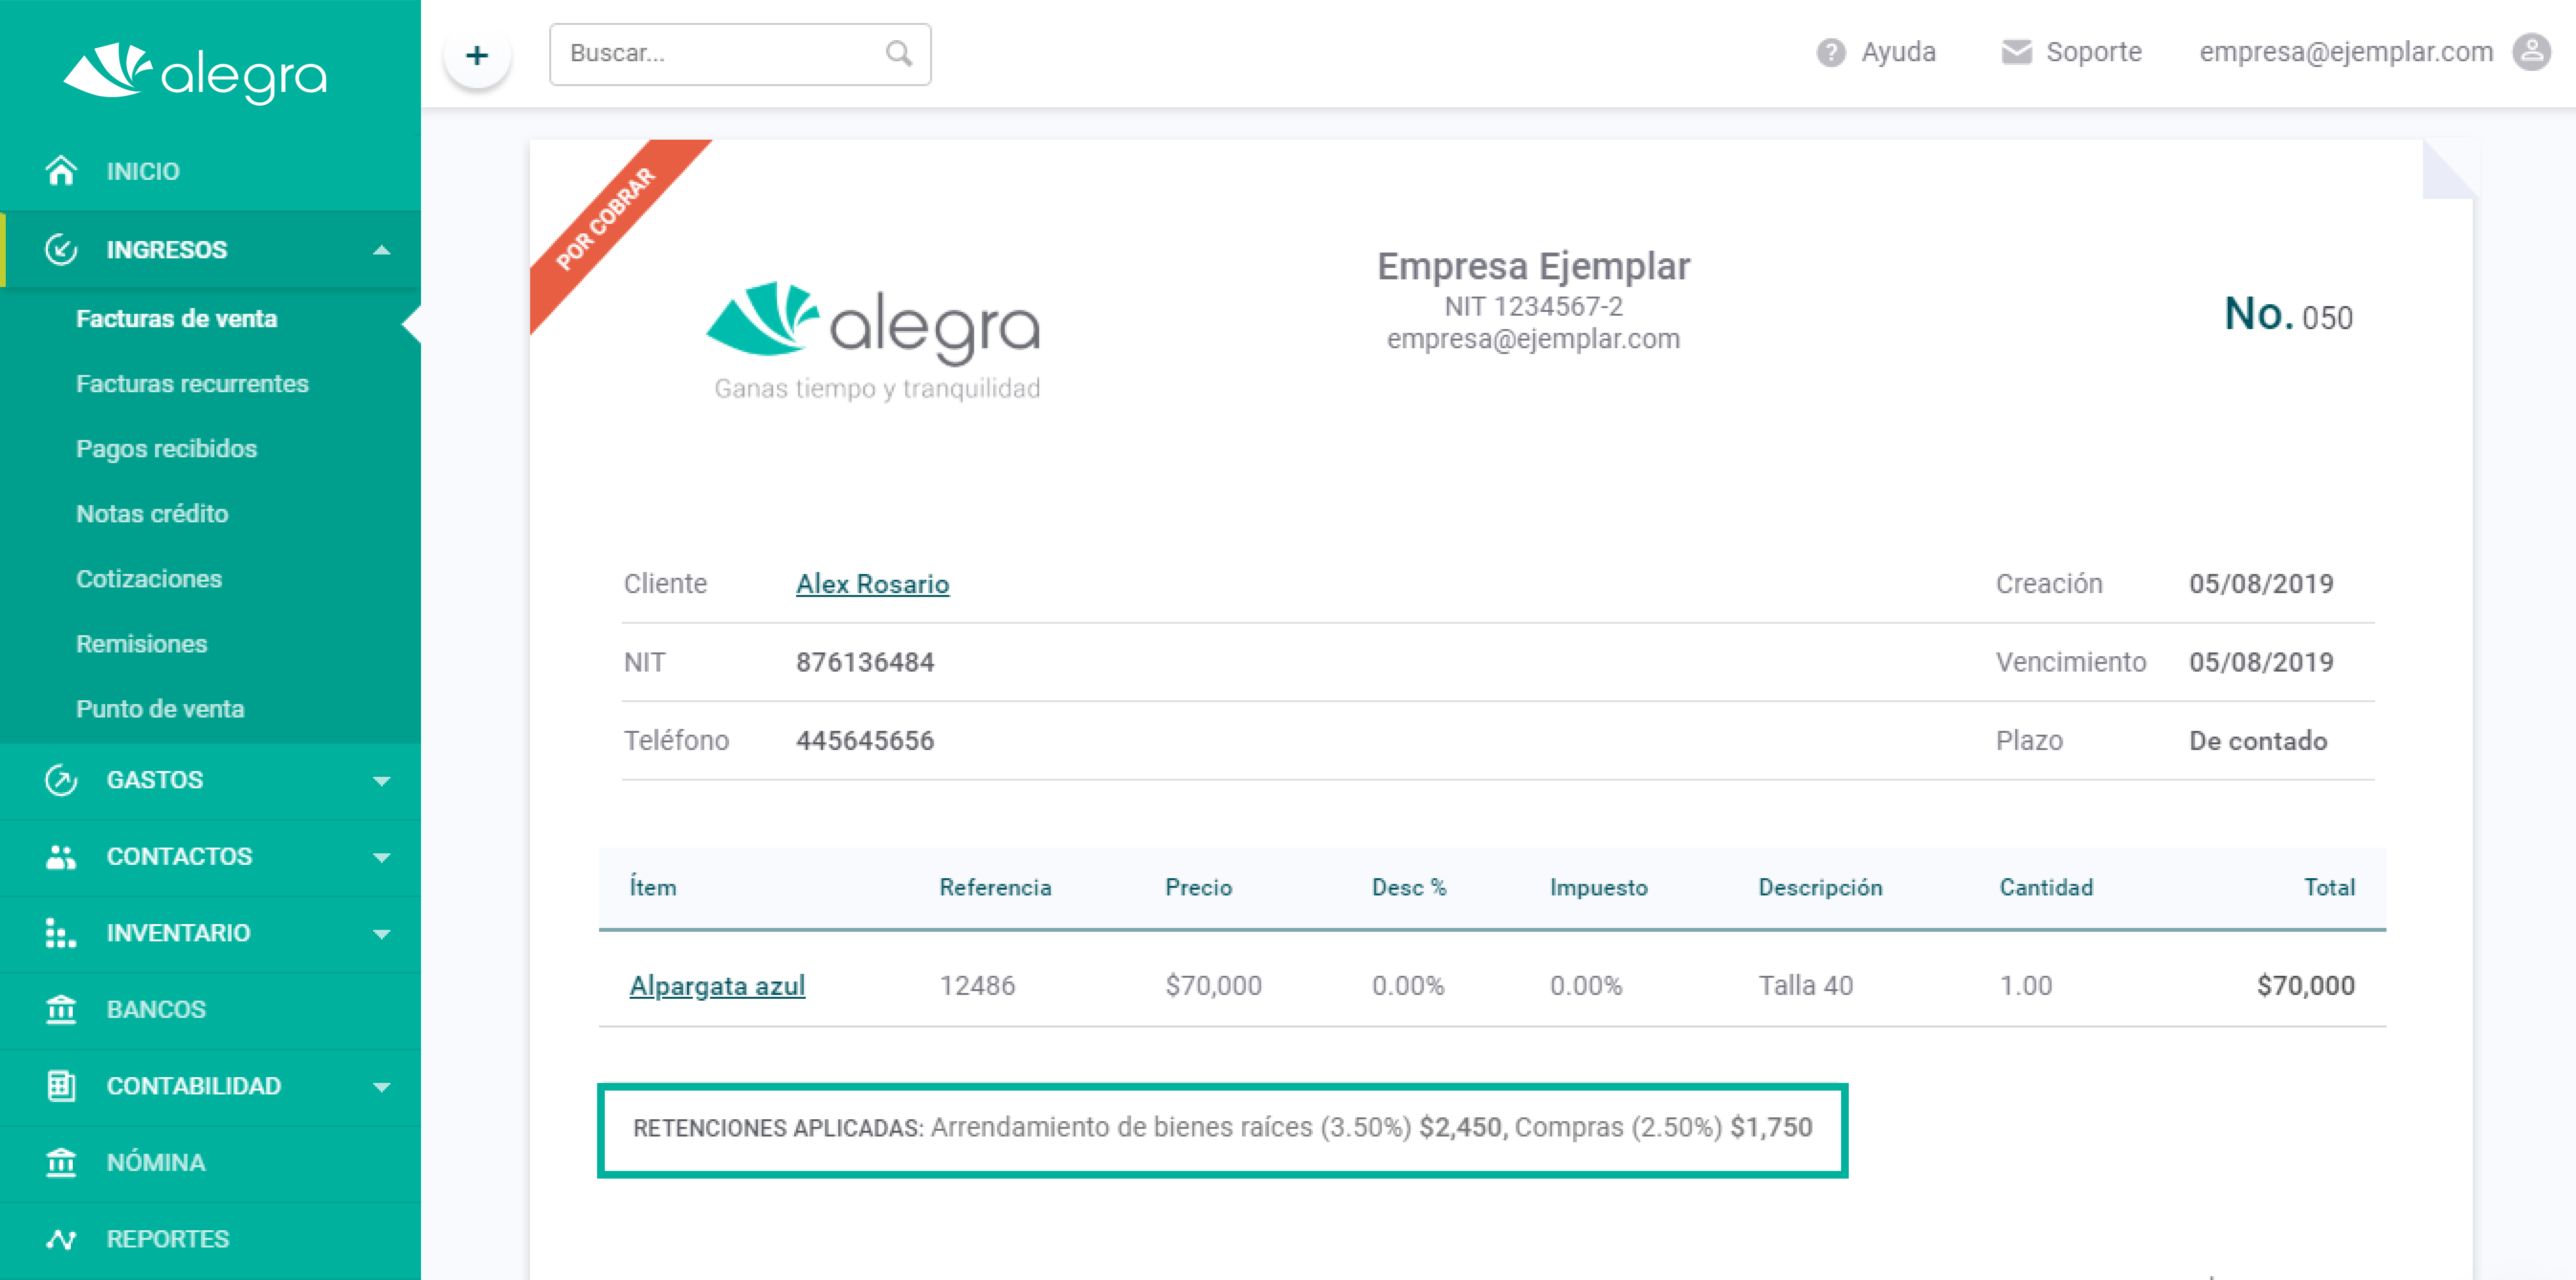Image resolution: width=2576 pixels, height=1280 pixels.
Task: Open the user profile avatar icon
Action: [2531, 52]
